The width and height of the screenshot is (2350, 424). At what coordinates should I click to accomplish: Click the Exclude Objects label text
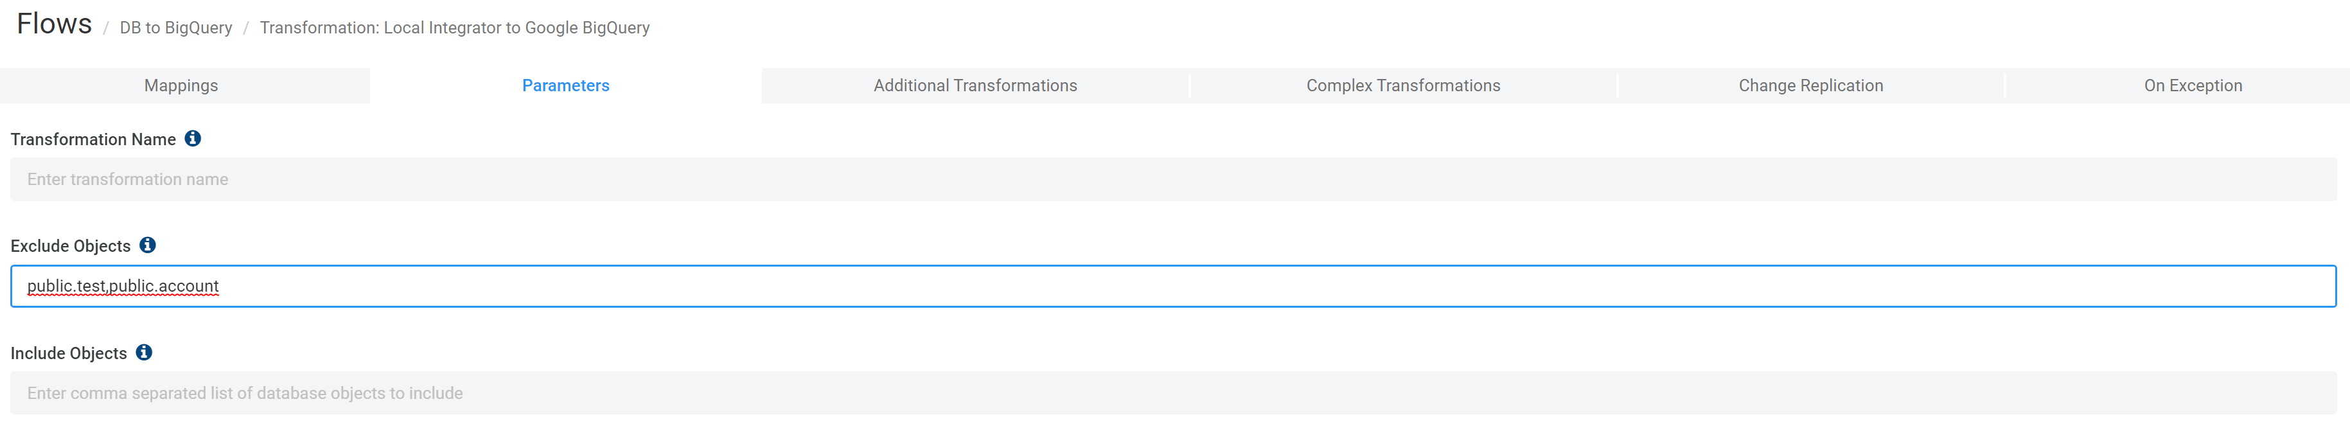[70, 246]
